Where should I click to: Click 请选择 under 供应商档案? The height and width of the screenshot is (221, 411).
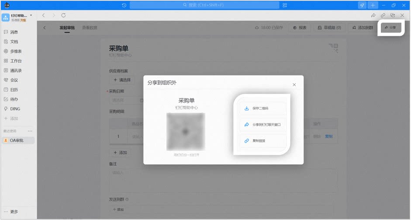122,80
